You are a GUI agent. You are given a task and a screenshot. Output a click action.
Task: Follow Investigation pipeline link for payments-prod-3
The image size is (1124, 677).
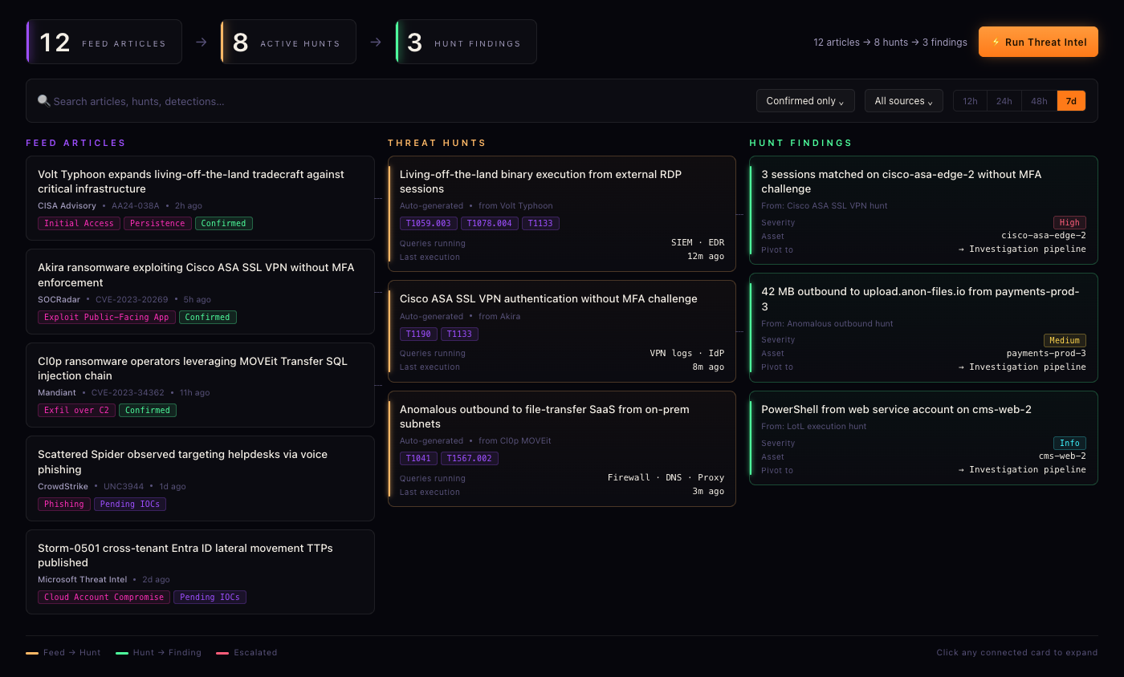tap(1022, 367)
